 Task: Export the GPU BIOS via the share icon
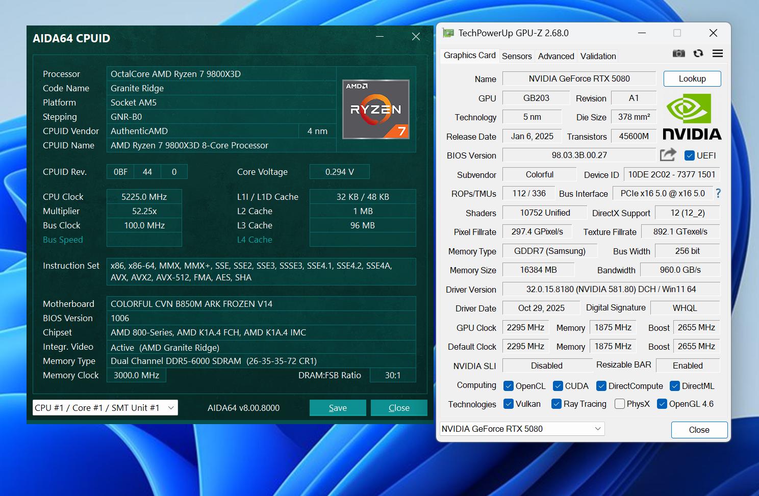(x=668, y=154)
